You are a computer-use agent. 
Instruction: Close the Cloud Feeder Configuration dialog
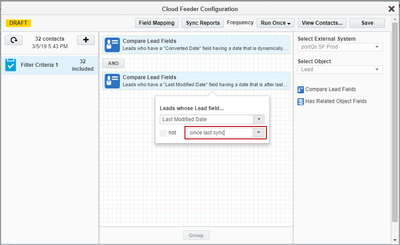pos(391,9)
